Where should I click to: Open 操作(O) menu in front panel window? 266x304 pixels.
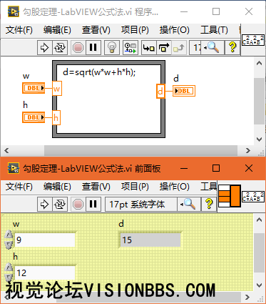pyautogui.click(x=174, y=187)
